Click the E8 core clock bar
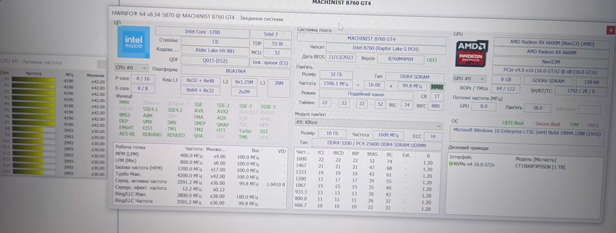The height and width of the screenshot is (233, 616). 33,129
